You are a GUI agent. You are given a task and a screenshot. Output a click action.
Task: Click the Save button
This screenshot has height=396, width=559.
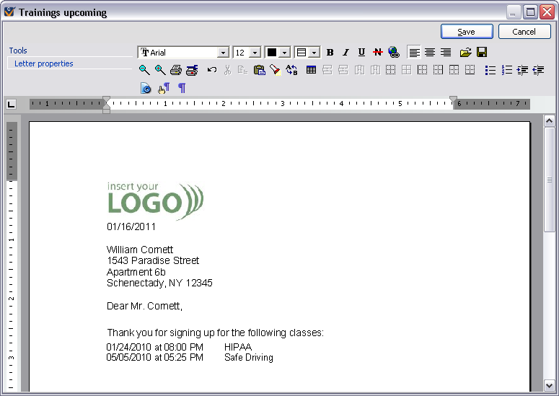coord(467,32)
